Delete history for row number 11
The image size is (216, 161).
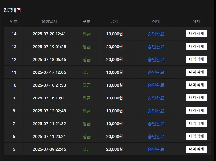tap(196, 72)
